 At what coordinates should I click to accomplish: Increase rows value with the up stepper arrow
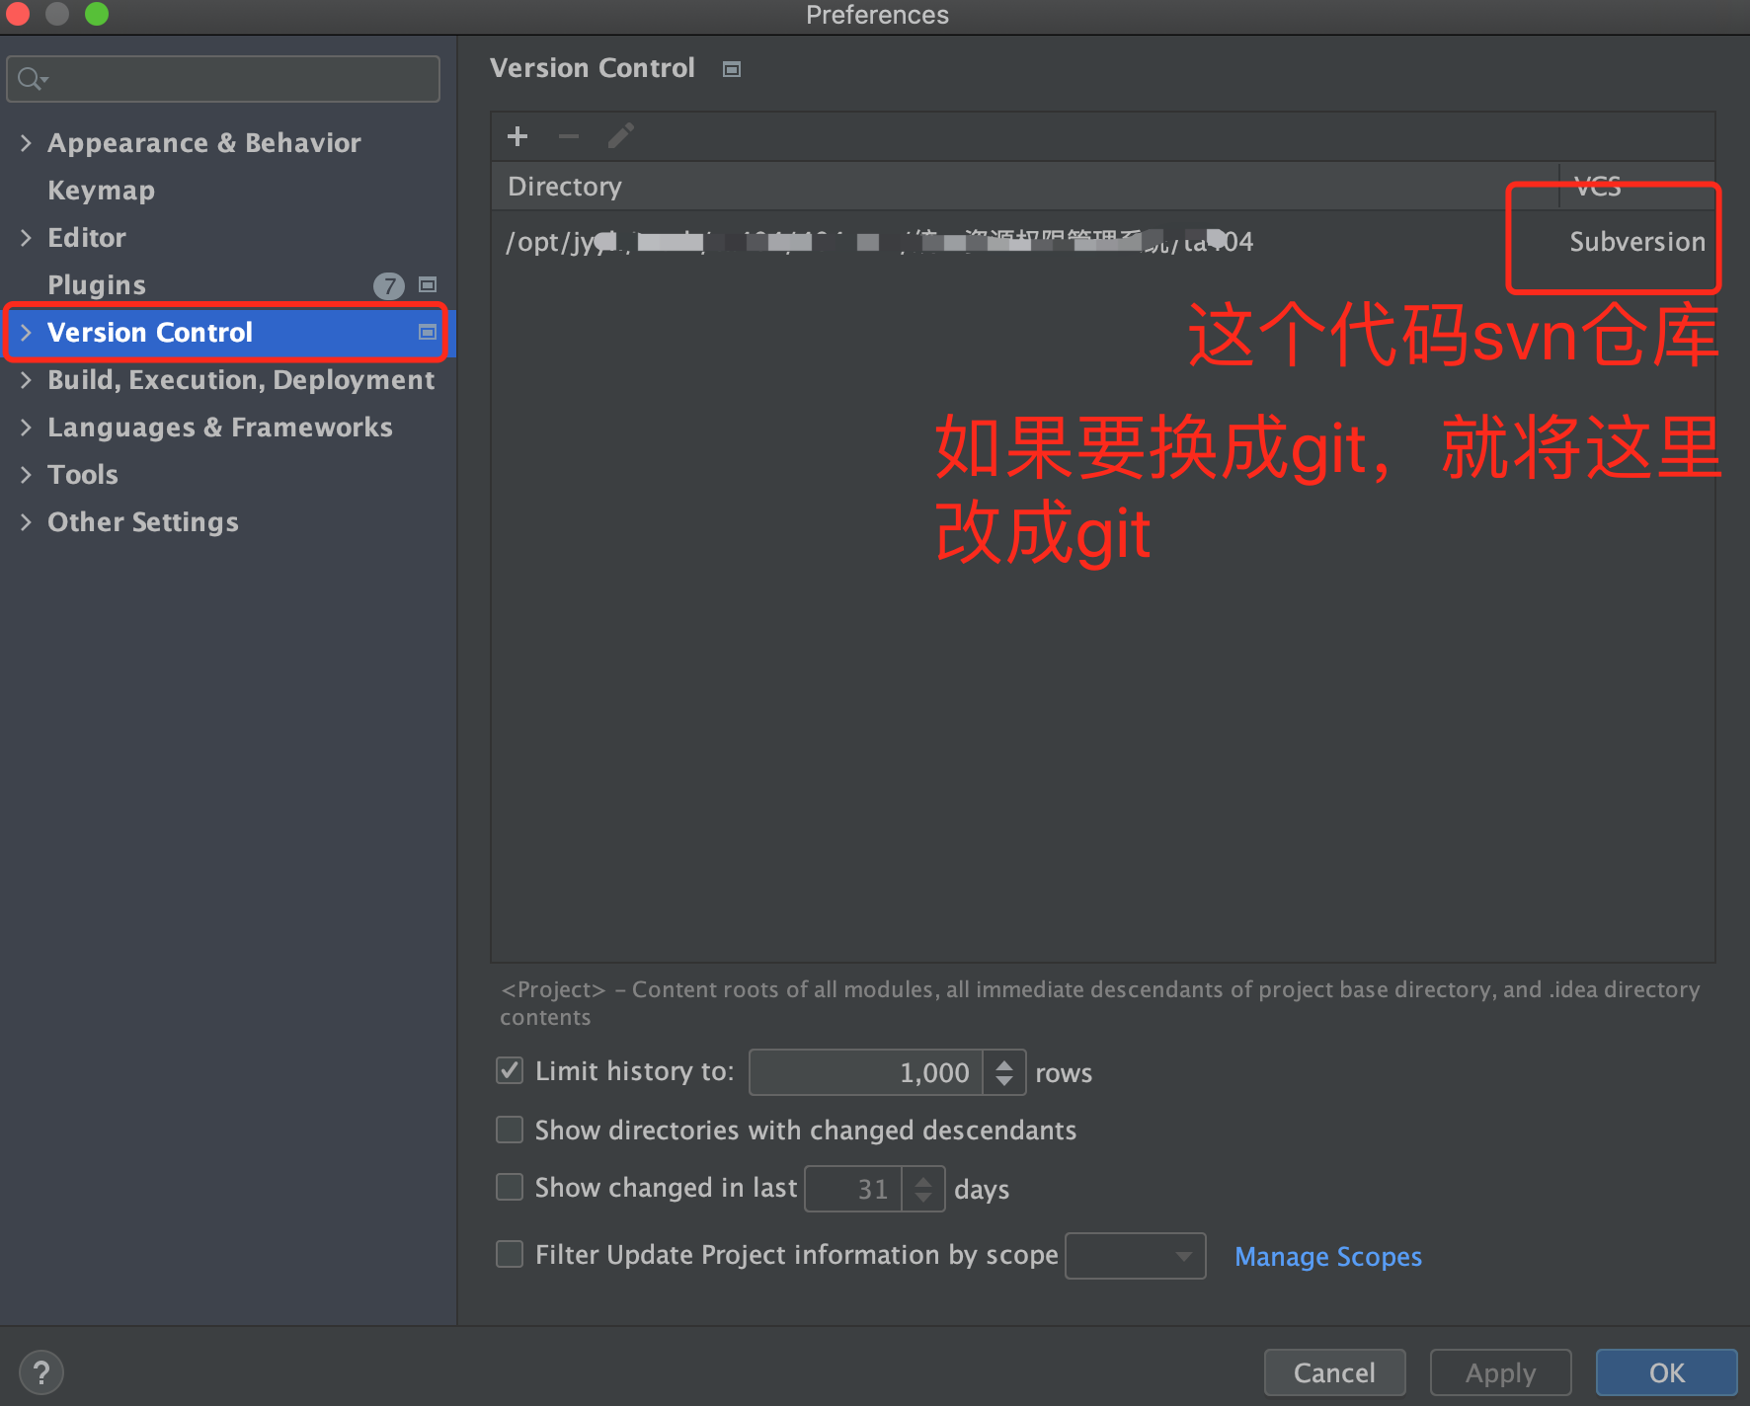point(1004,1063)
